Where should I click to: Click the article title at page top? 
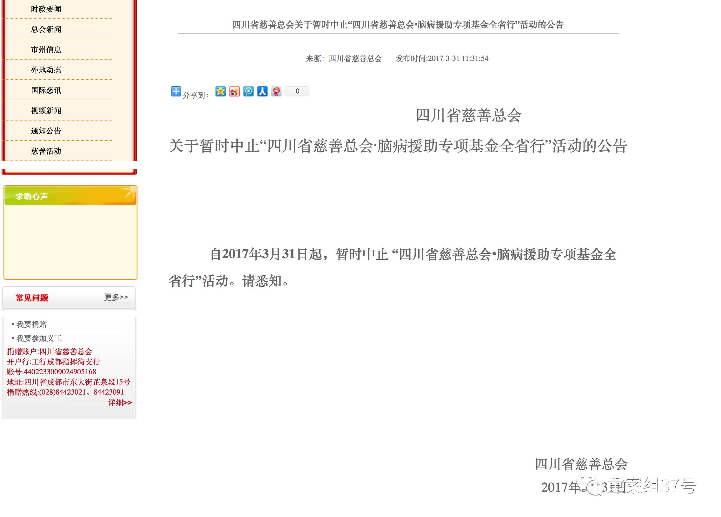click(398, 25)
